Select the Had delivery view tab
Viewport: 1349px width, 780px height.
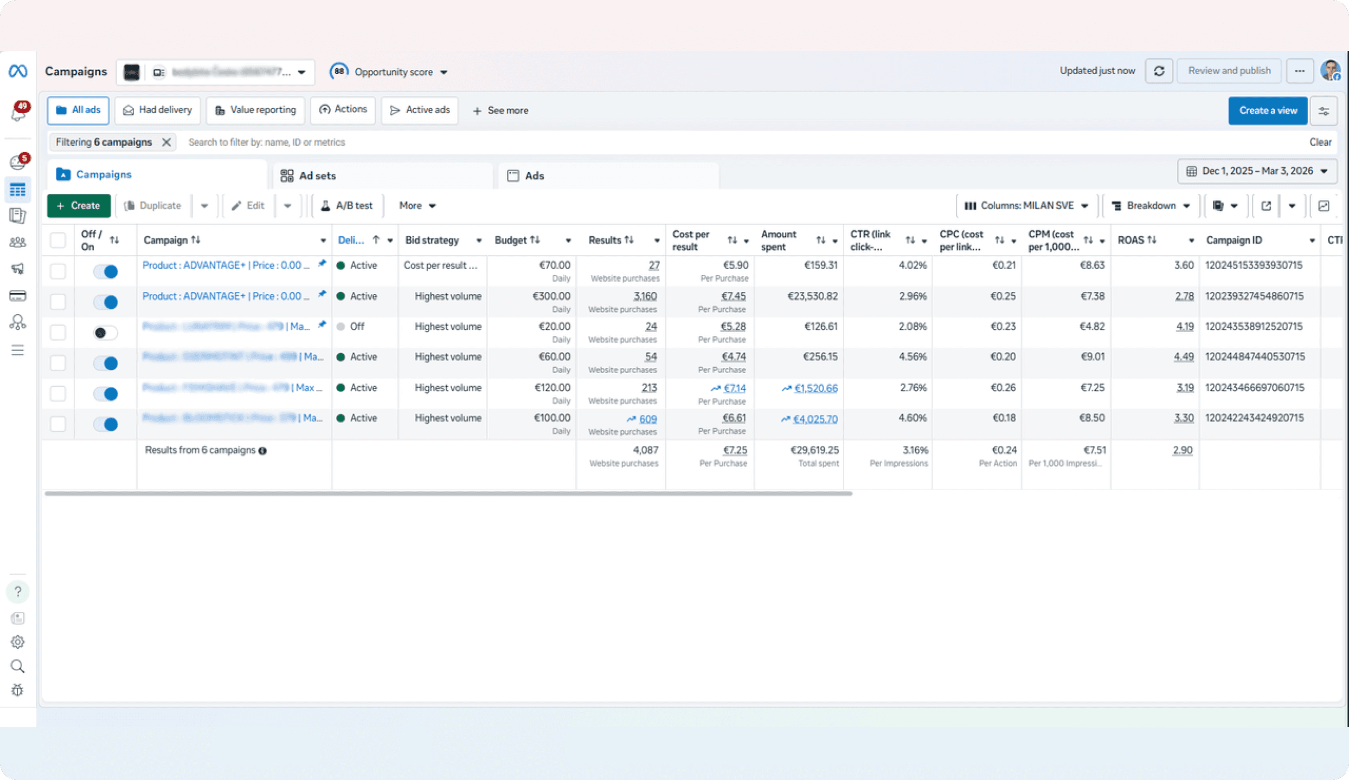(157, 110)
